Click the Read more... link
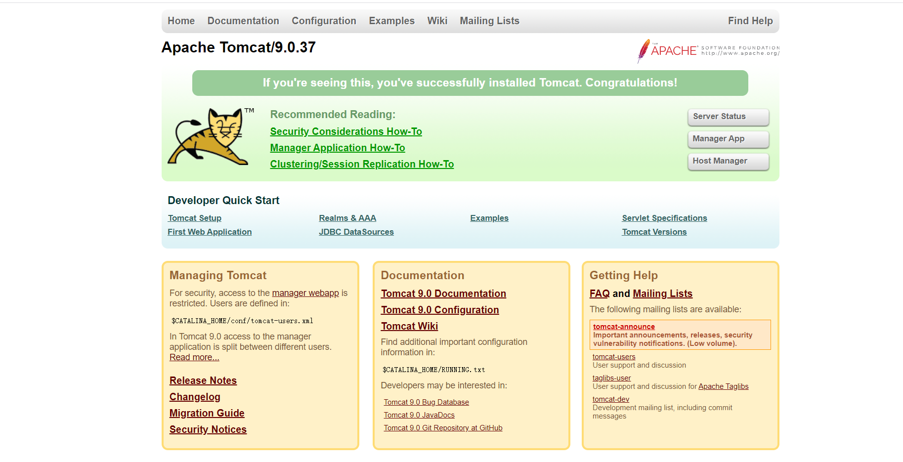This screenshot has height=462, width=903. pos(194,357)
